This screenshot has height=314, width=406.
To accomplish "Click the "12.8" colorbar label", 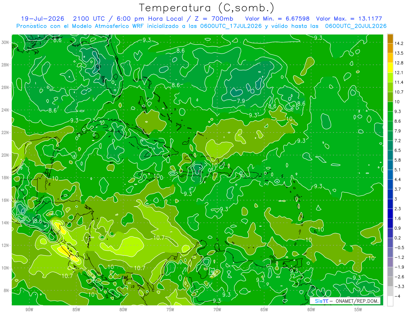I will 399,63.
